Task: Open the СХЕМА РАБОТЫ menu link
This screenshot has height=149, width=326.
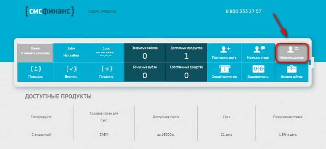Action: [x=102, y=12]
